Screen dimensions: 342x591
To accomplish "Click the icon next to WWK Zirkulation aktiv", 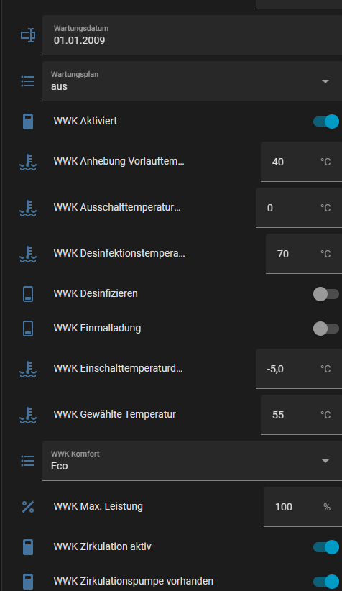I will pyautogui.click(x=28, y=547).
